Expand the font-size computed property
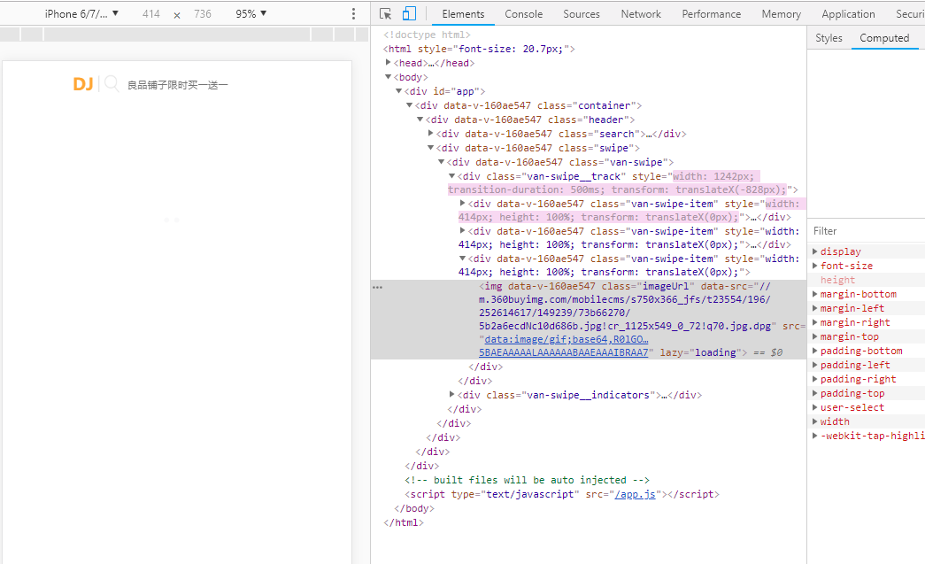925x564 pixels. pos(814,266)
